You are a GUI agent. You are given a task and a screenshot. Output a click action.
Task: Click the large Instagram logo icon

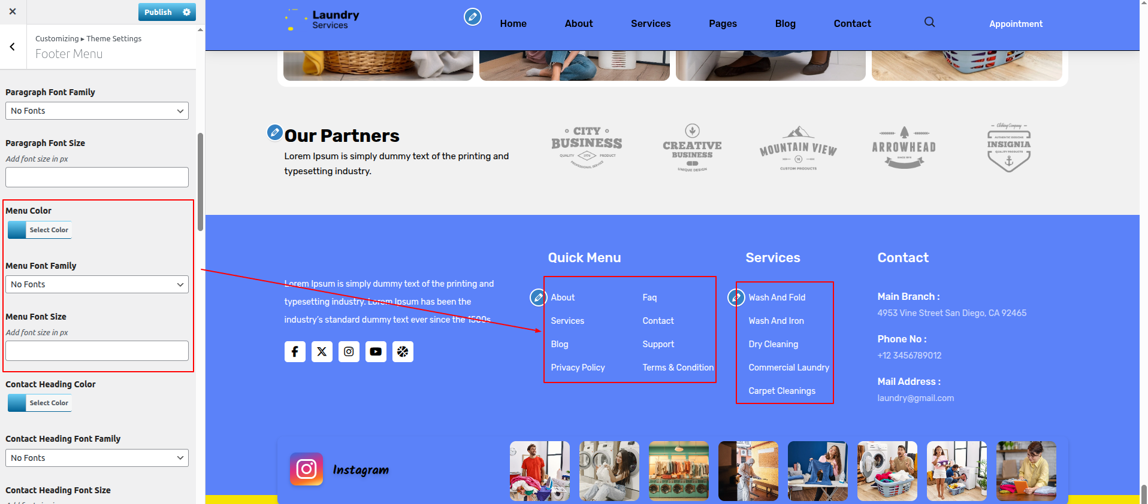306,469
